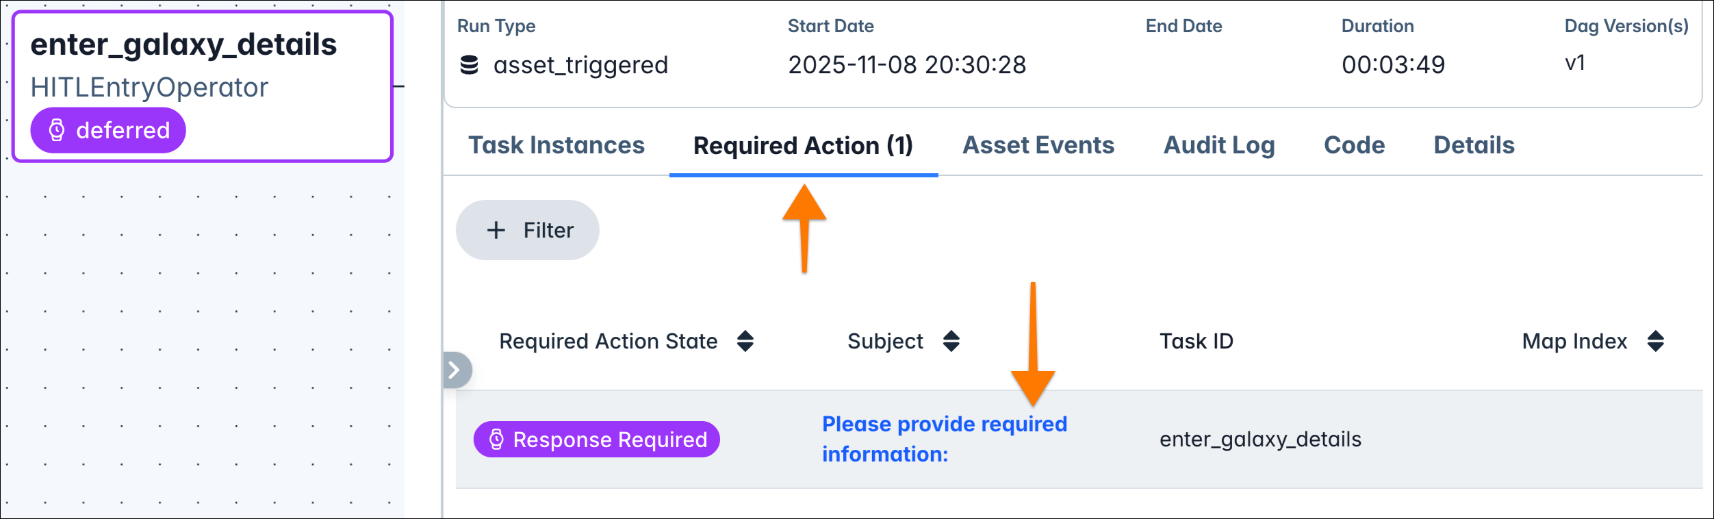This screenshot has height=519, width=1714.
Task: Click enter_galaxy_details in the Task ID column
Action: coord(1260,440)
